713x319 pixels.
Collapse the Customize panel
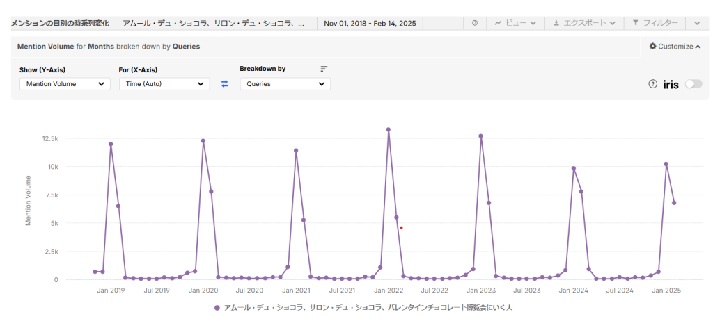point(675,47)
